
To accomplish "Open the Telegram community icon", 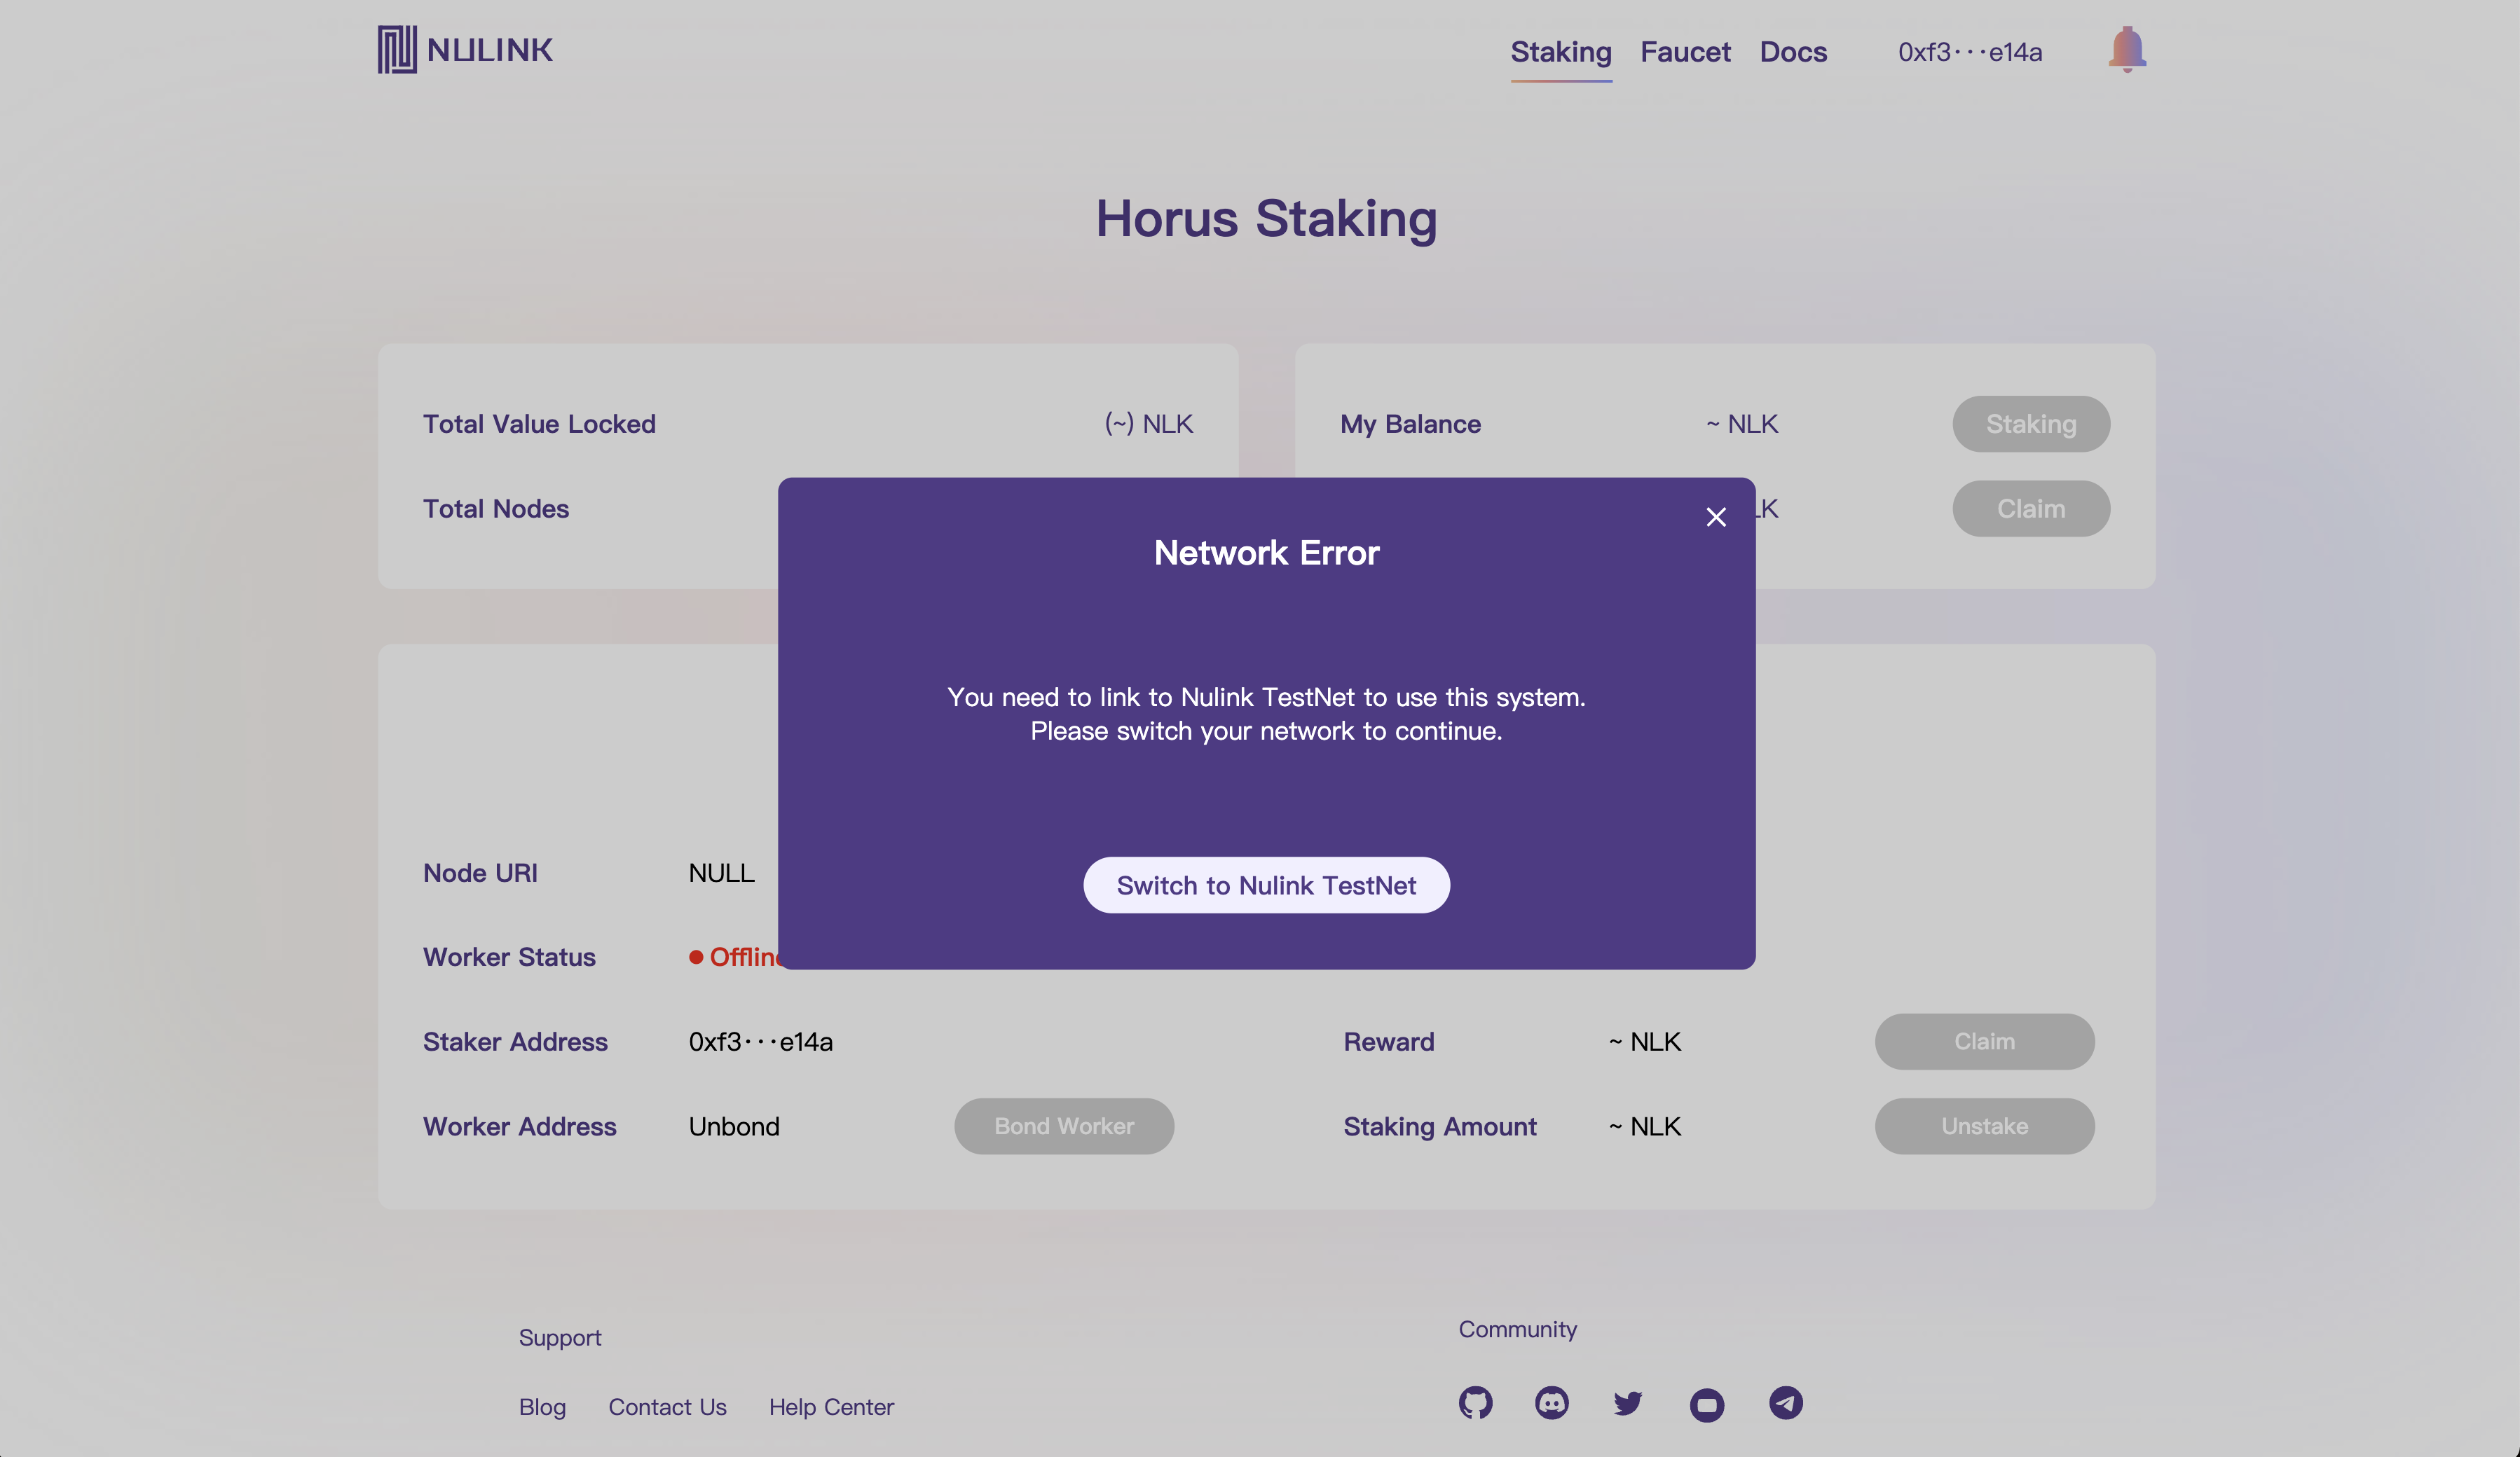I will point(1785,1403).
